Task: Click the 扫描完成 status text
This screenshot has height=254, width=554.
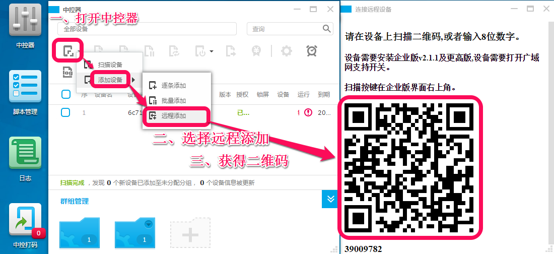Action: tap(72, 183)
